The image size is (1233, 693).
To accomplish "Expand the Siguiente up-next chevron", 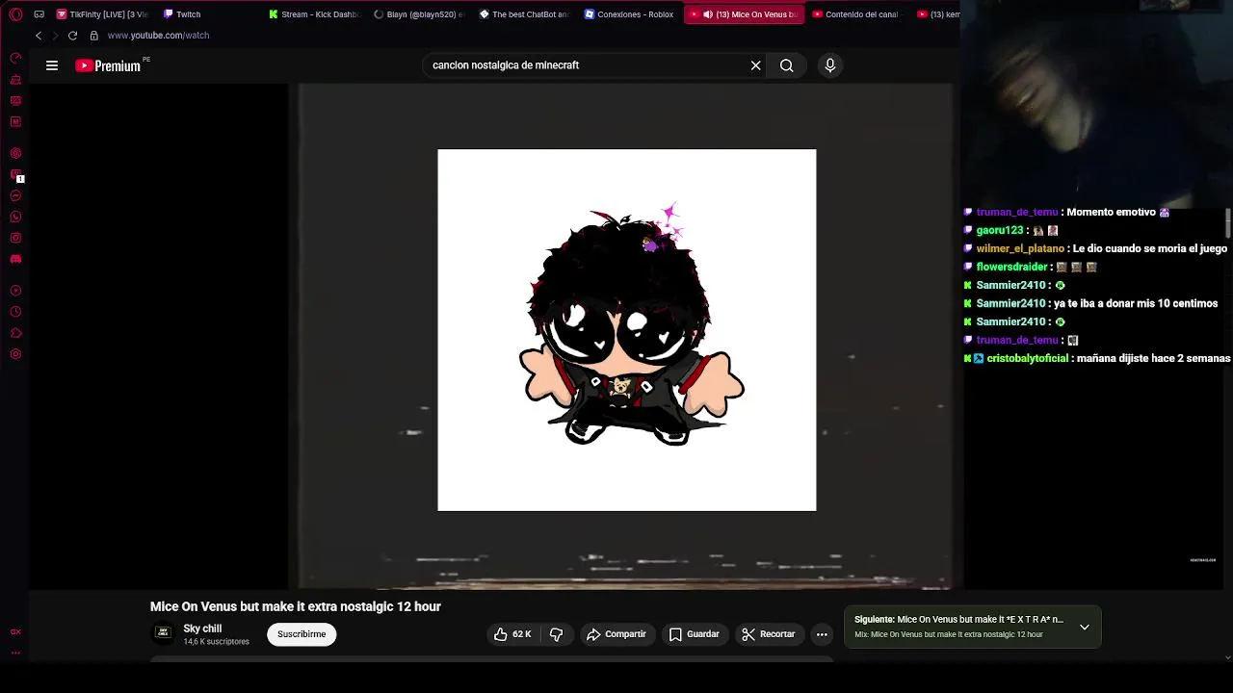I will (x=1085, y=627).
